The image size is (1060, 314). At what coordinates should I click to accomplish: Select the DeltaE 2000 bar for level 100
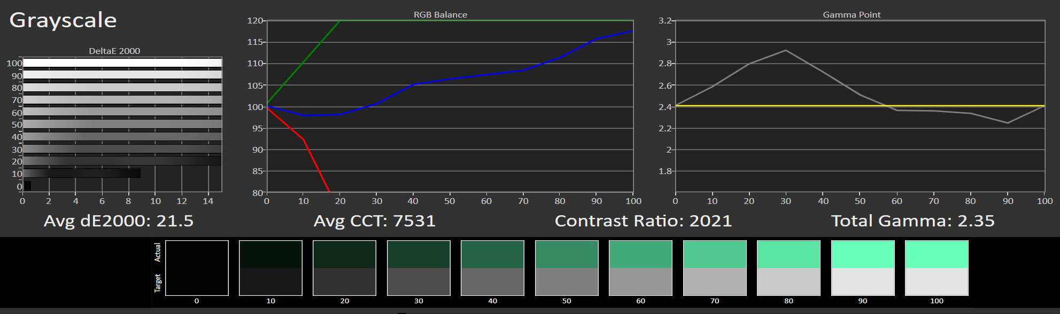click(122, 63)
